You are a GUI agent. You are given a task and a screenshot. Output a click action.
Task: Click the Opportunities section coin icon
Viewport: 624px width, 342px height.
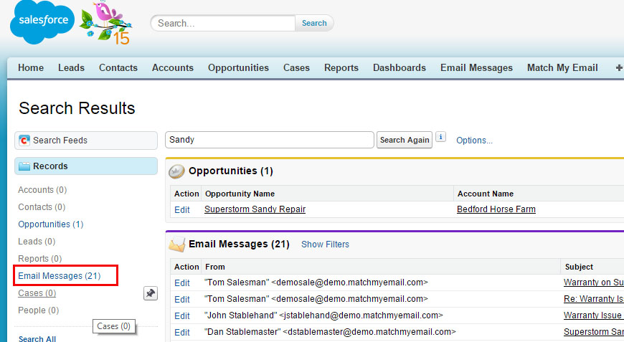pos(176,171)
